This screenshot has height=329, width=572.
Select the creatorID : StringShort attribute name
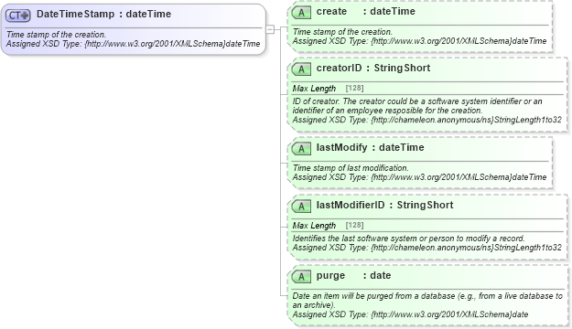click(x=373, y=69)
